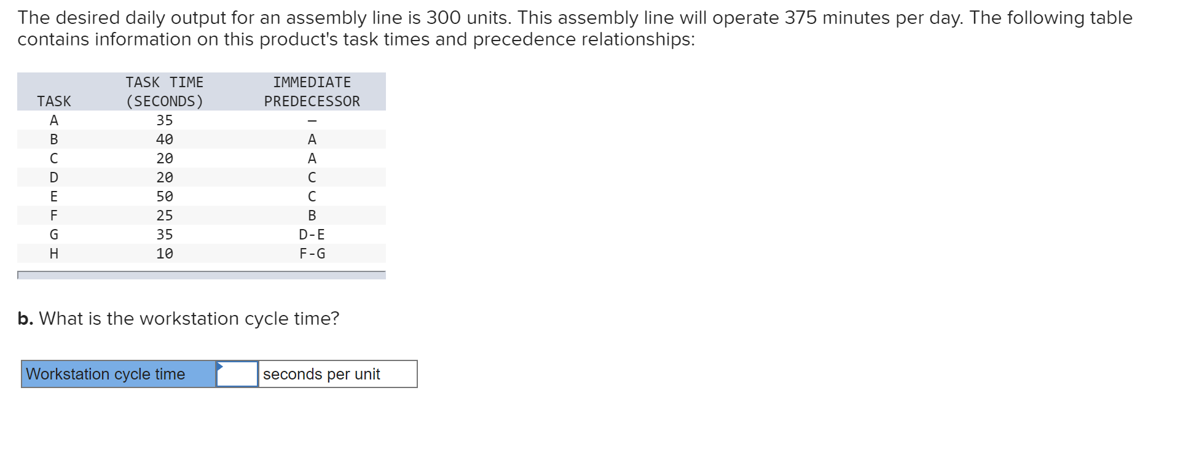Click the dash predecessor for task A
The width and height of the screenshot is (1183, 455).
[312, 120]
